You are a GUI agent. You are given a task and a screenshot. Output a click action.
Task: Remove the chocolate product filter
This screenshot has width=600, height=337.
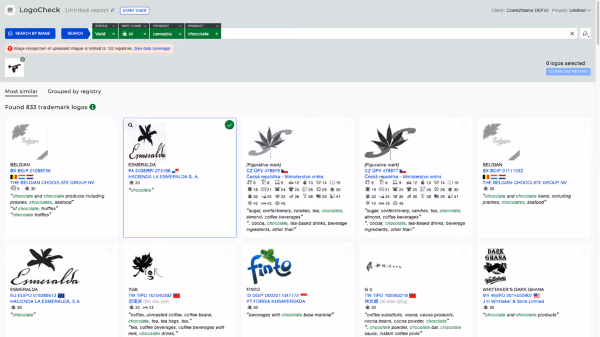[x=217, y=34]
